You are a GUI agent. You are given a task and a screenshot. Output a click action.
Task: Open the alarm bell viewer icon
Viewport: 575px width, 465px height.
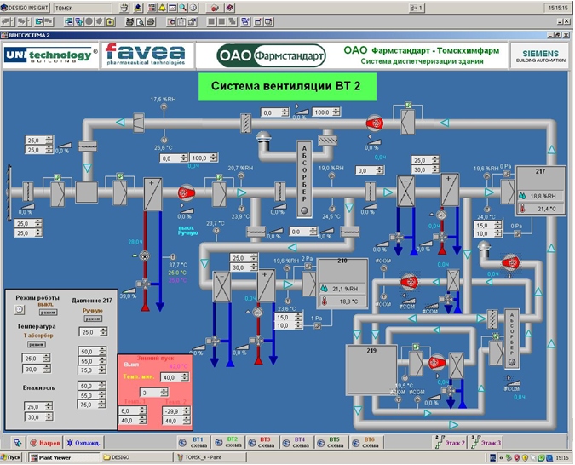pos(162,8)
